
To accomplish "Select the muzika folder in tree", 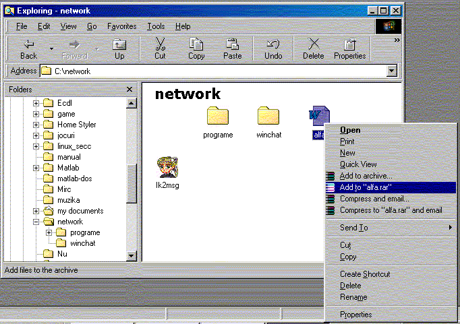I will [x=69, y=200].
